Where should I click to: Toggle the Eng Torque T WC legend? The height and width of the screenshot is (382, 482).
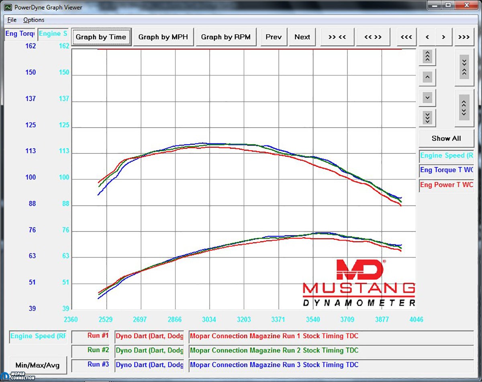446,170
